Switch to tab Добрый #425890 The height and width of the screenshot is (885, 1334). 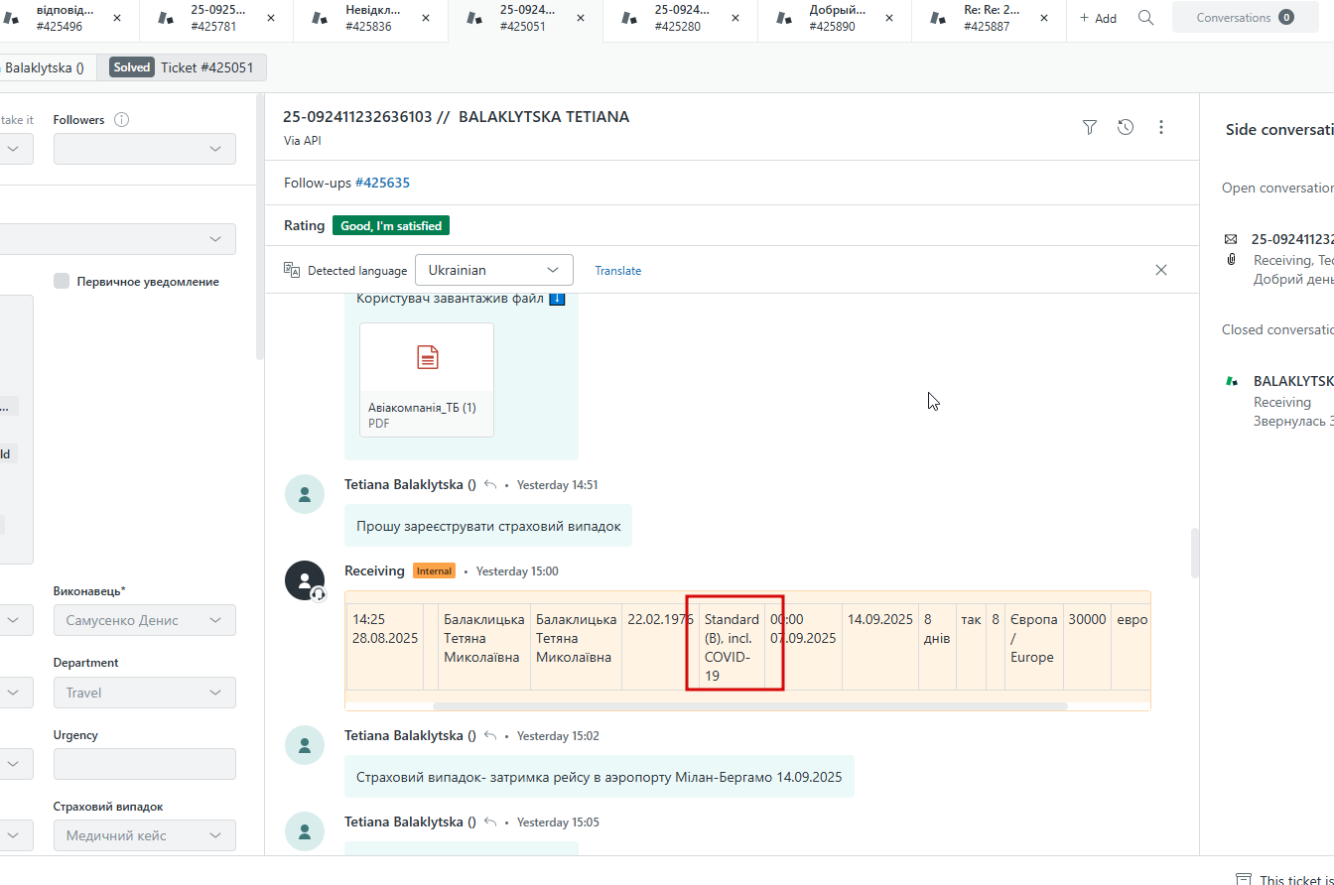click(835, 18)
